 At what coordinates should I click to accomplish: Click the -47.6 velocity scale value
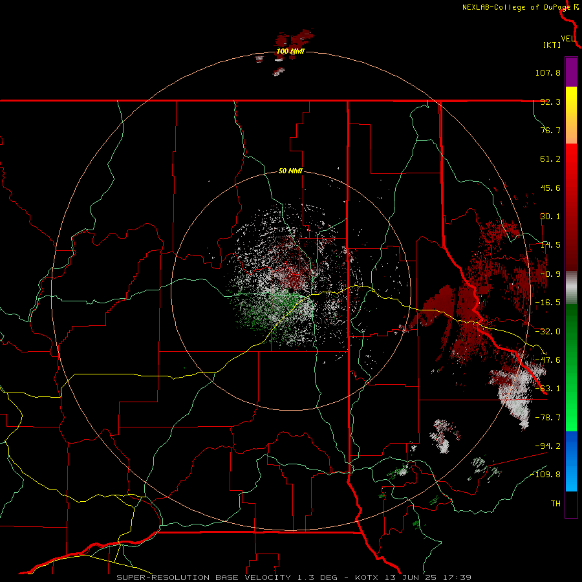point(548,360)
